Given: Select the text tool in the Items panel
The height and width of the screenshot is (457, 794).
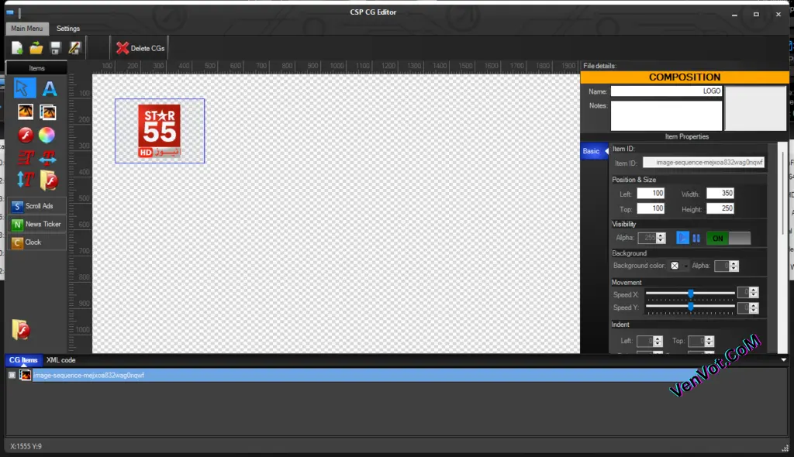Looking at the screenshot, I should 48,88.
